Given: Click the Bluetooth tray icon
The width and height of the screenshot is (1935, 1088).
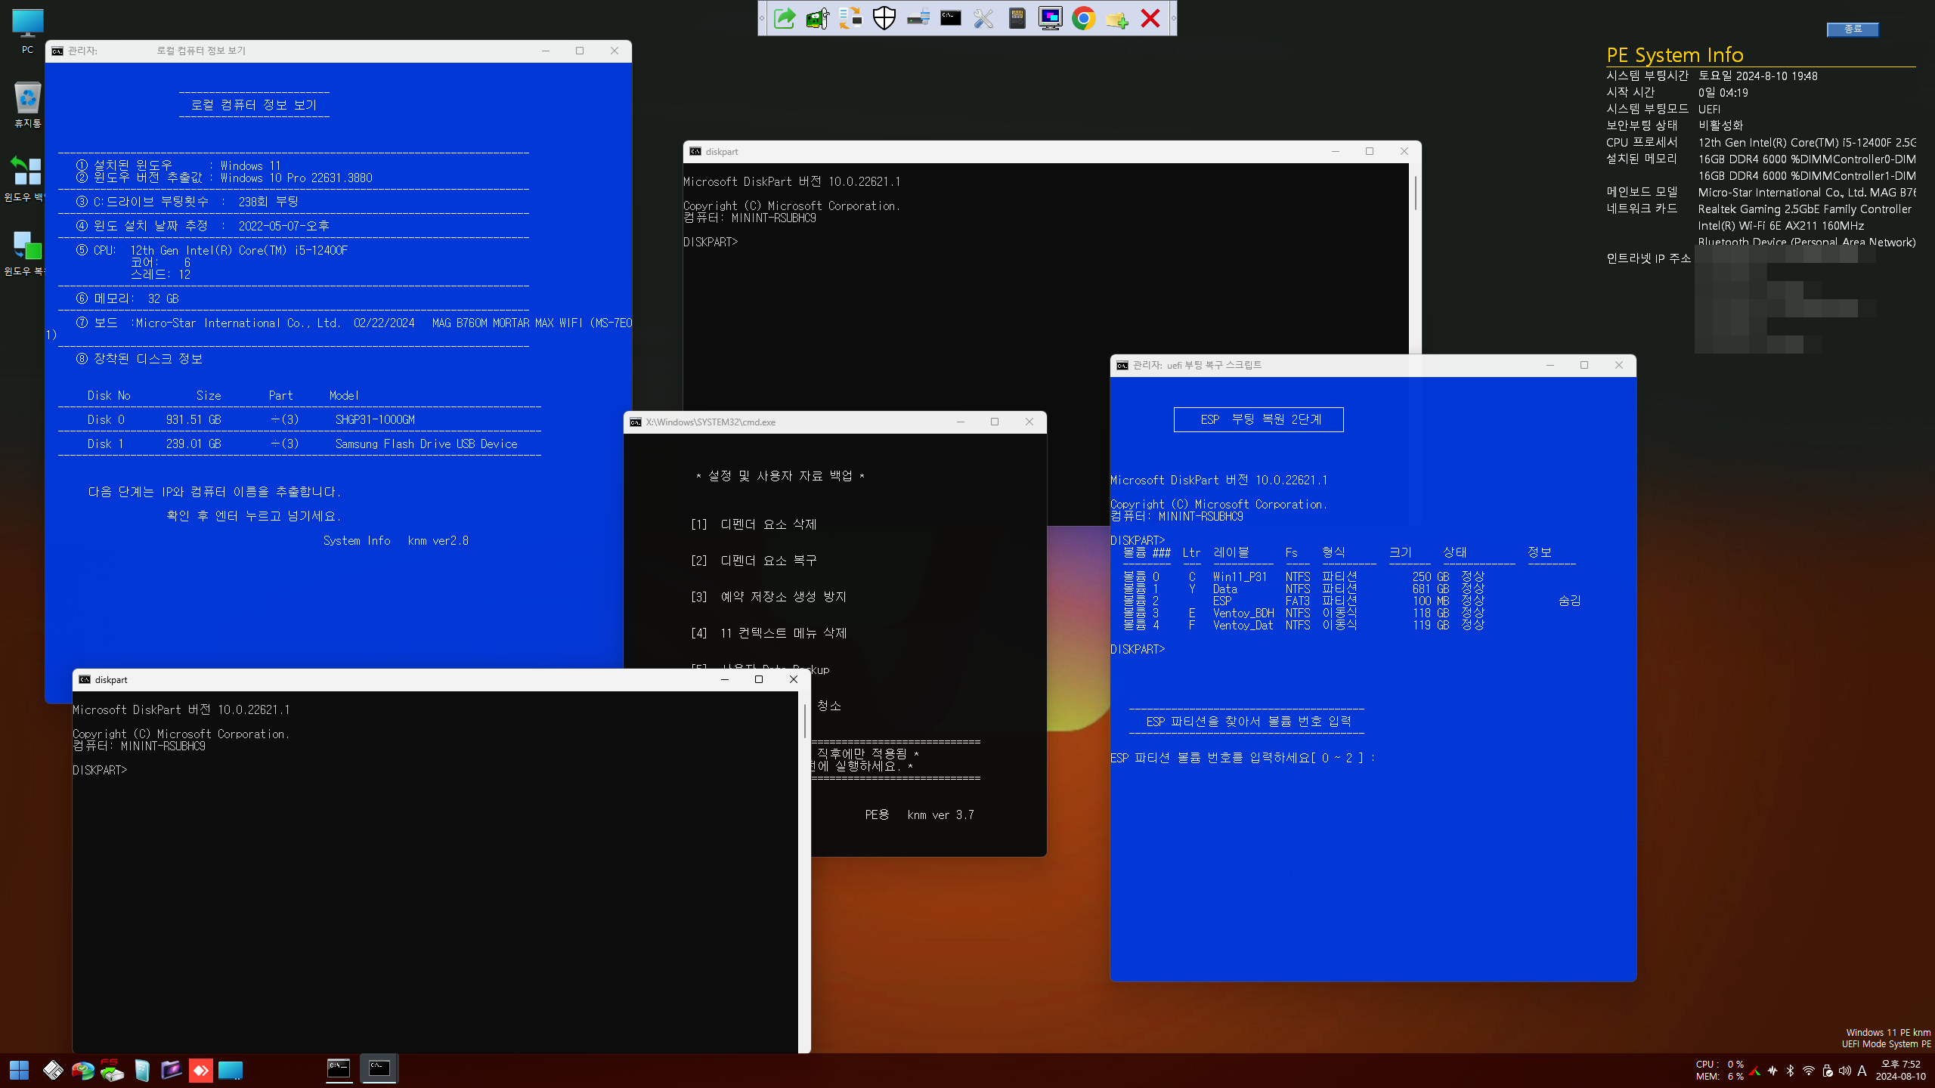Looking at the screenshot, I should point(1790,1071).
